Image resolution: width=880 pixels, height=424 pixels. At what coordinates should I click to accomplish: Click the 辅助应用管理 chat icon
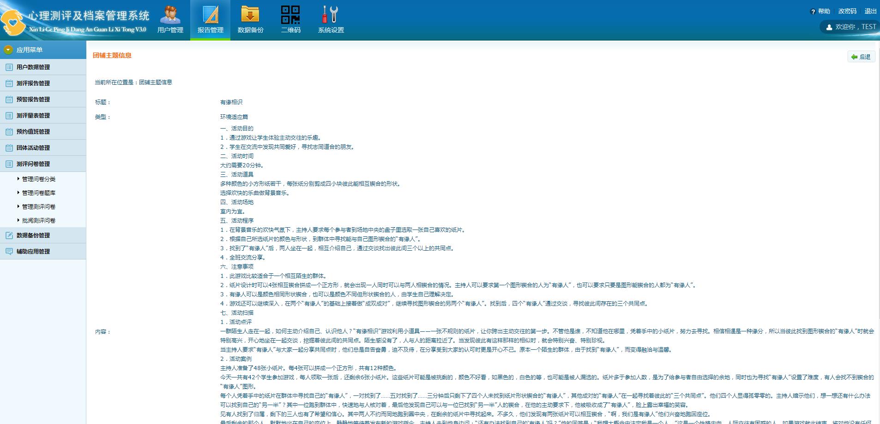tap(9, 252)
